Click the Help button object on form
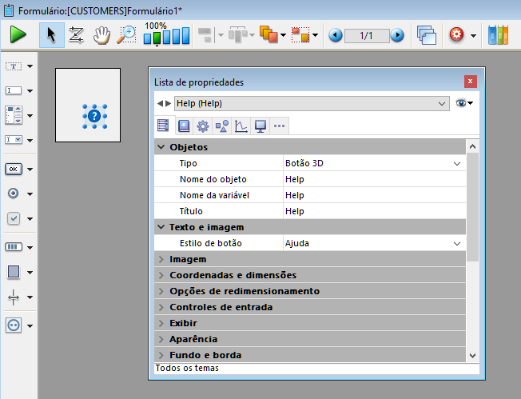Viewport: 521px width, 399px height. pyautogui.click(x=94, y=117)
